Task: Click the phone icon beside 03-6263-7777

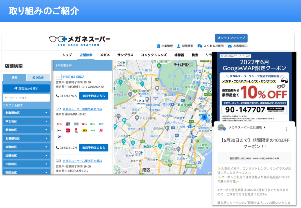Action: tap(57, 96)
